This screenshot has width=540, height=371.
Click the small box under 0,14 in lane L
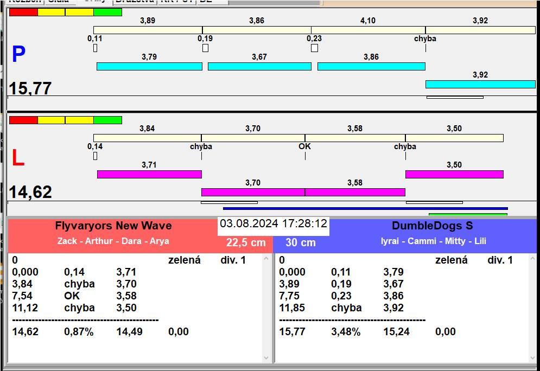tap(96, 156)
